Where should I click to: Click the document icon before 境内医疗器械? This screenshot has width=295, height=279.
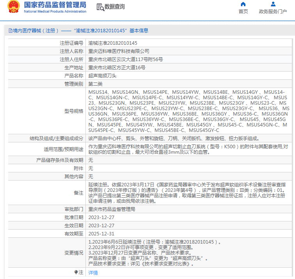coord(11,31)
